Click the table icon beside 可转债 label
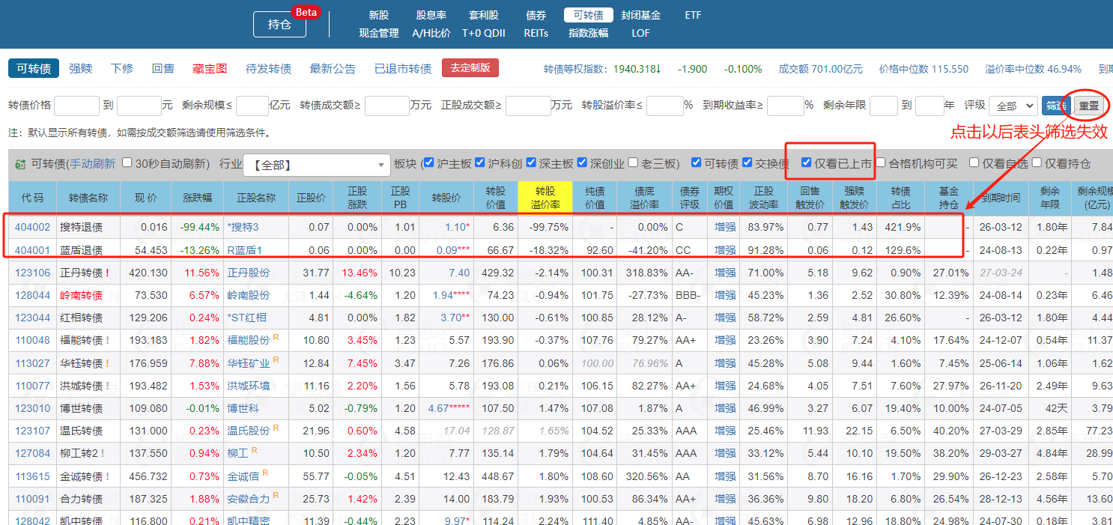The width and height of the screenshot is (1113, 525). 19,163
